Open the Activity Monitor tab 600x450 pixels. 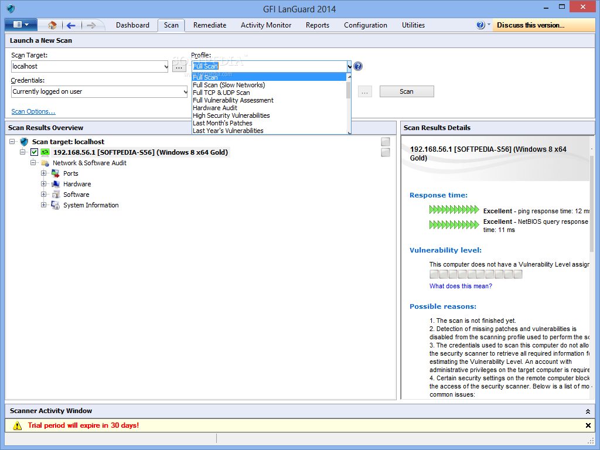click(x=266, y=25)
